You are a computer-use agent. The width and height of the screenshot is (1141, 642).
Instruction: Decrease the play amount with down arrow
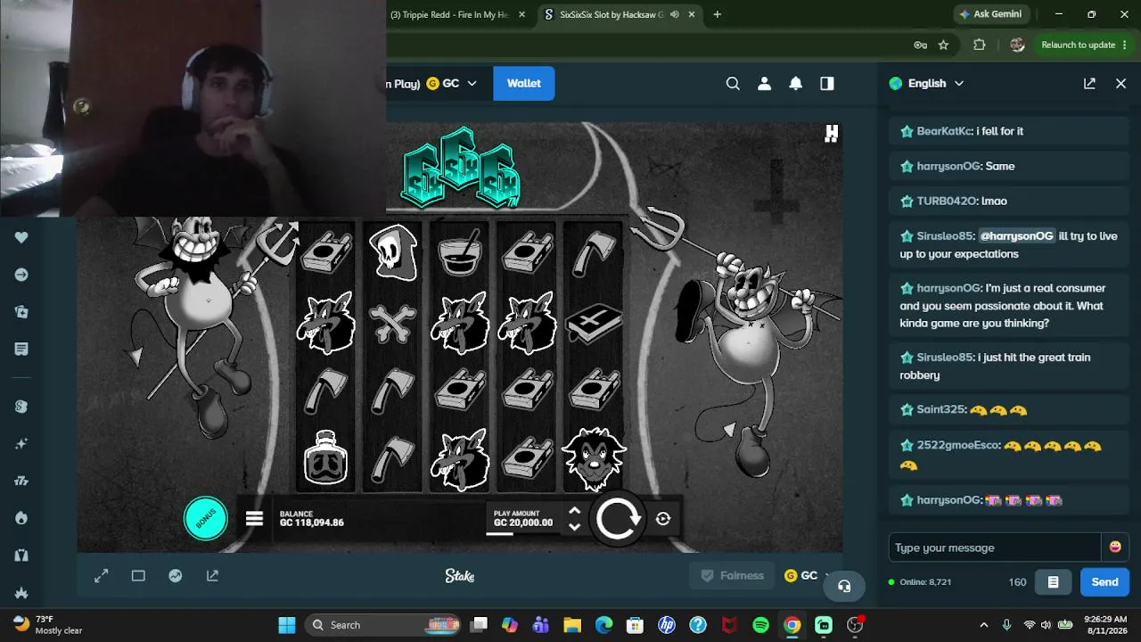pyautogui.click(x=574, y=527)
